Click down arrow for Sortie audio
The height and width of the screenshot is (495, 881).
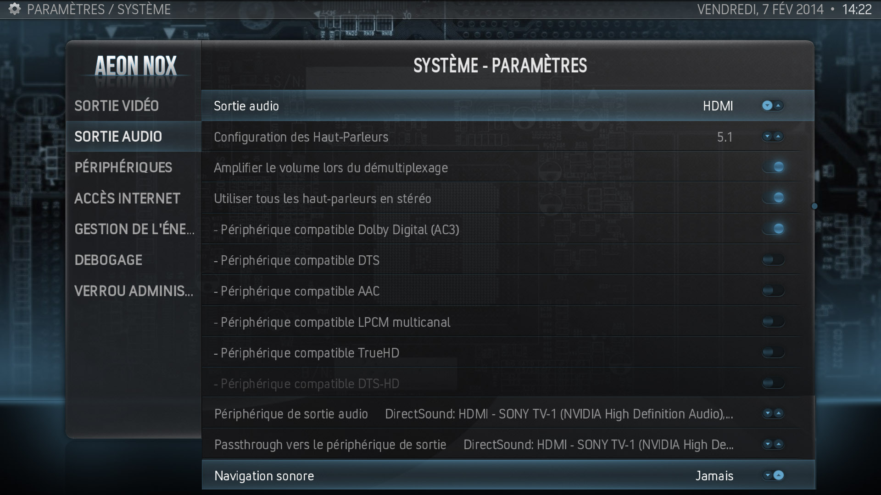click(767, 106)
